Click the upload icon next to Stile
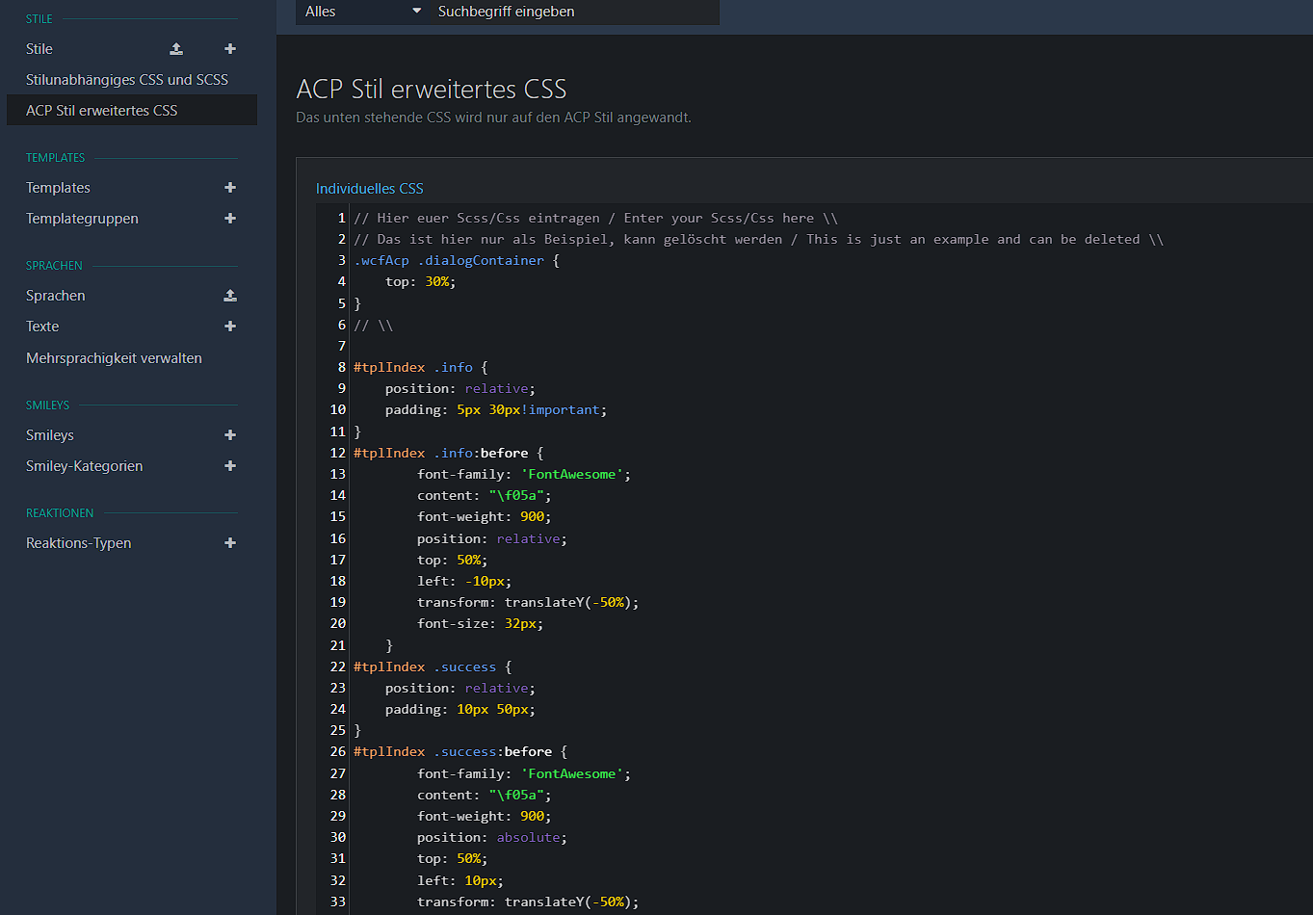This screenshot has height=915, width=1313. coord(176,49)
